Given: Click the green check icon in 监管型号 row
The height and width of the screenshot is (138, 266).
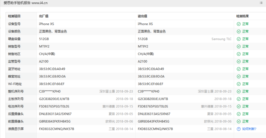Looking at the screenshot, I should pyautogui.click(x=239, y=61).
